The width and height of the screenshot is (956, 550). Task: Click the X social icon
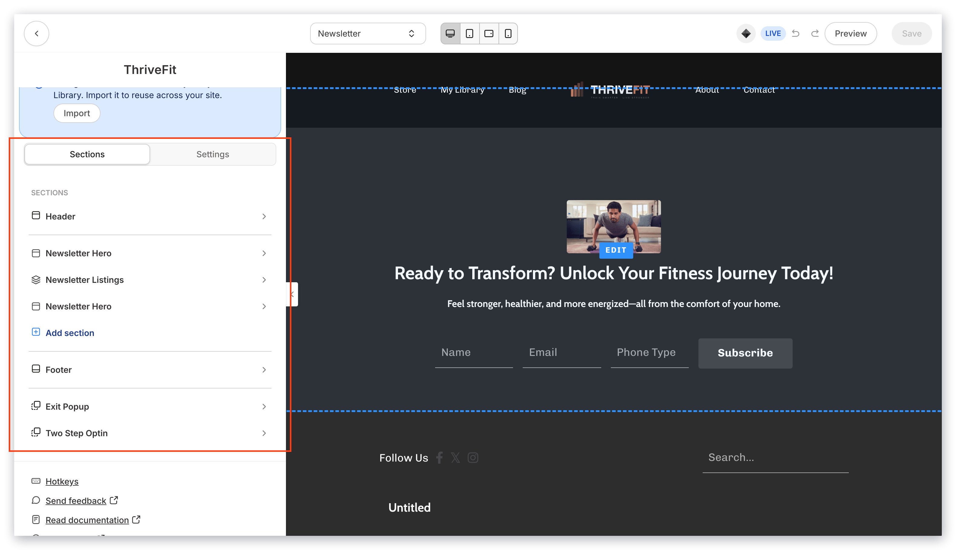[x=455, y=458]
